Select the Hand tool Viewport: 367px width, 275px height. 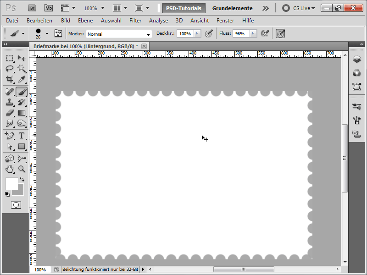(x=10, y=169)
